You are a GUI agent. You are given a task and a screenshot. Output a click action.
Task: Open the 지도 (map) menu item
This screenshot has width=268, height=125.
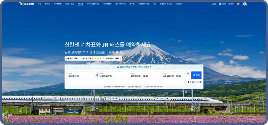click(154, 4)
